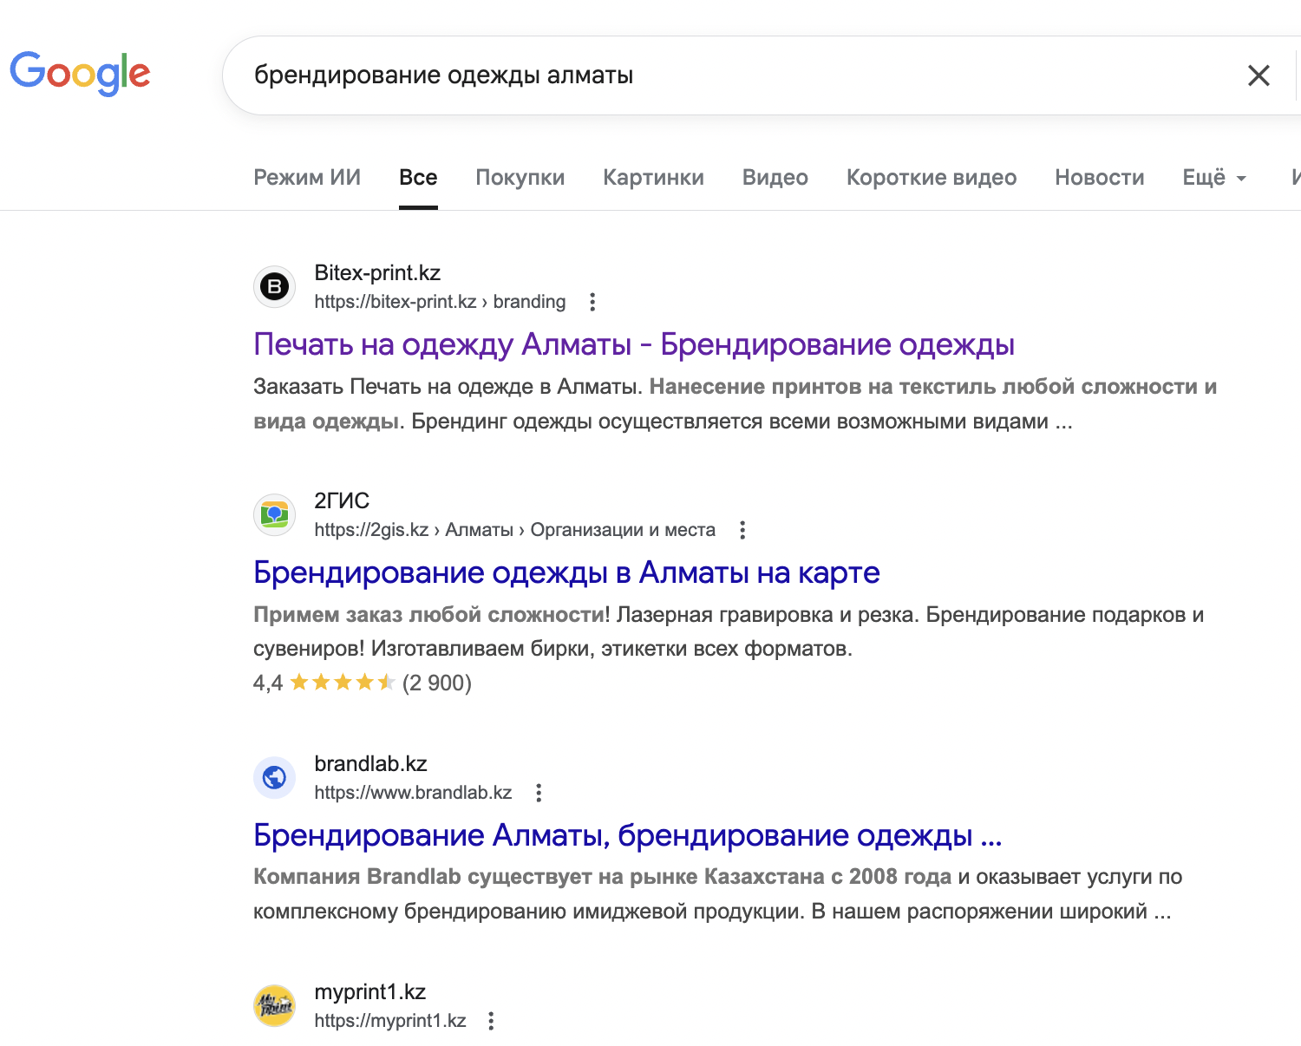Click the bitex-print.kz branding URL
This screenshot has height=1046, width=1301.
pos(440,302)
